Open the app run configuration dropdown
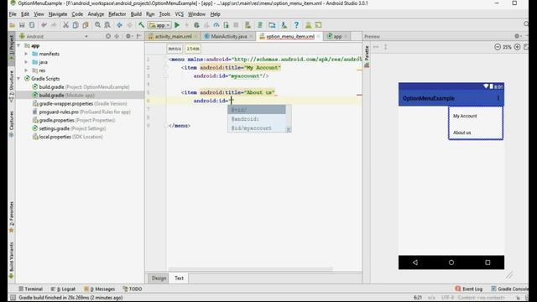The image size is (537, 302). [x=159, y=25]
